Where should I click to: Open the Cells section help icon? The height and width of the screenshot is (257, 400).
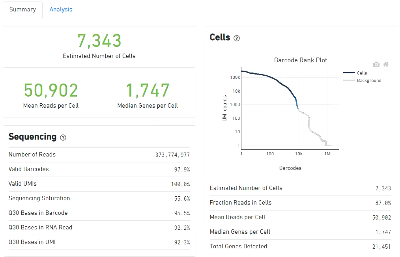click(237, 38)
